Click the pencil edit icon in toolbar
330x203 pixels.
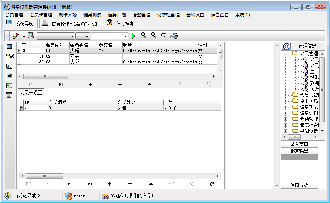[16, 36]
